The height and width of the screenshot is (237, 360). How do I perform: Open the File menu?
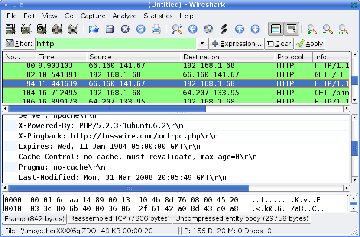click(x=12, y=16)
